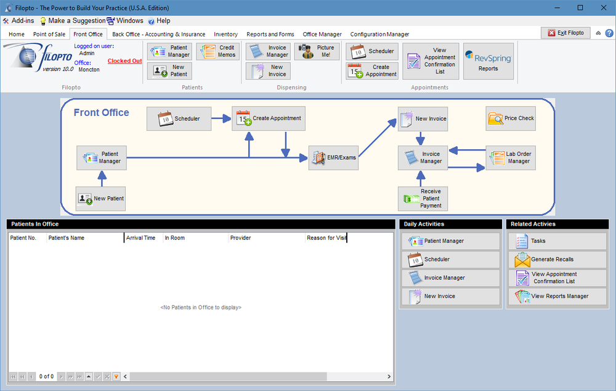616x391 pixels.
Task: Switch to the Home tab
Action: pos(17,34)
